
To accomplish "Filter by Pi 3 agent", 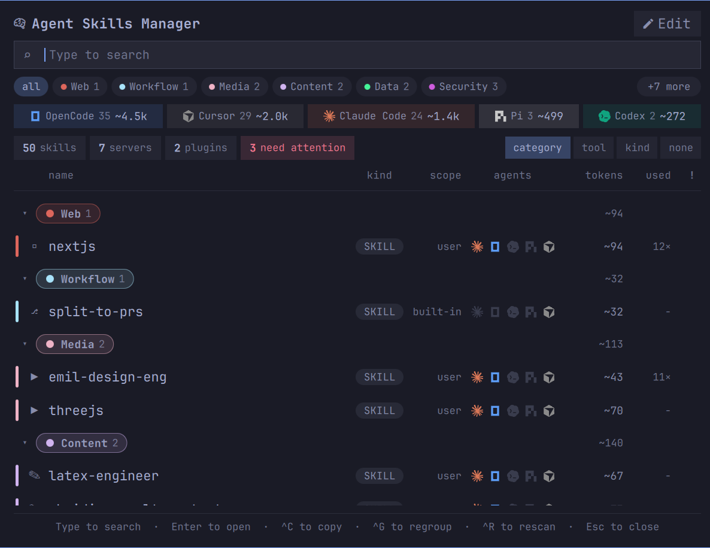I will [529, 116].
